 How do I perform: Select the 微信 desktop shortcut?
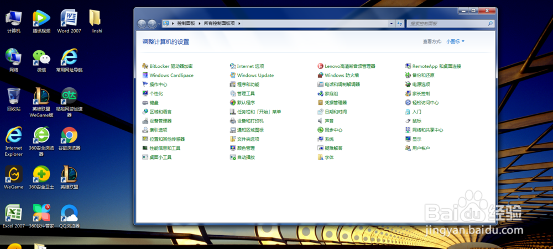coord(41,60)
